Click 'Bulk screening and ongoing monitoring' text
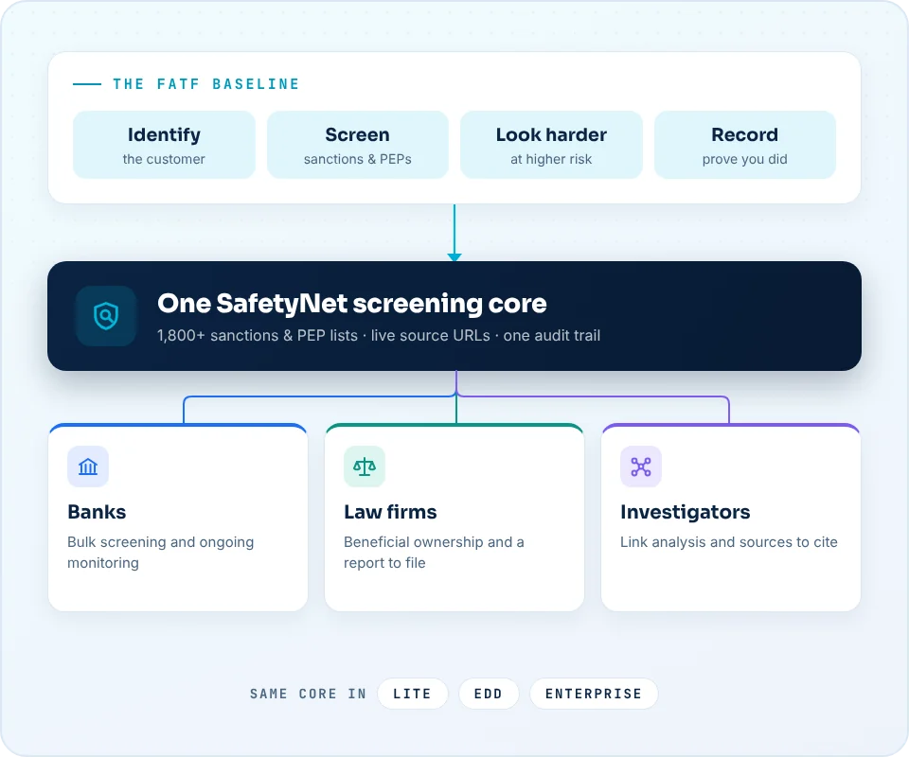This screenshot has height=757, width=909. pos(161,553)
